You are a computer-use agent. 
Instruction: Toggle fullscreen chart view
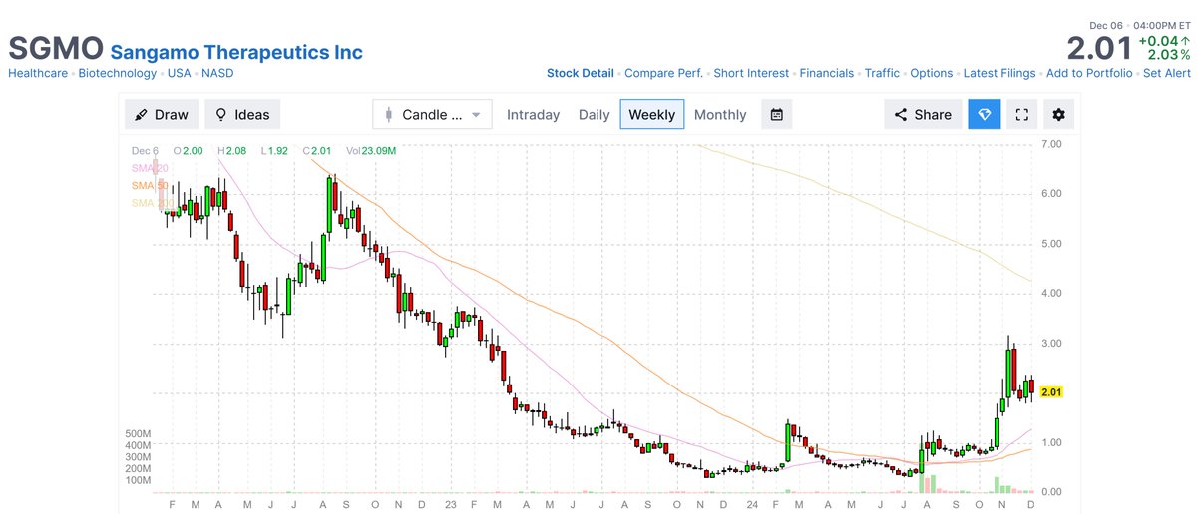coord(1021,115)
